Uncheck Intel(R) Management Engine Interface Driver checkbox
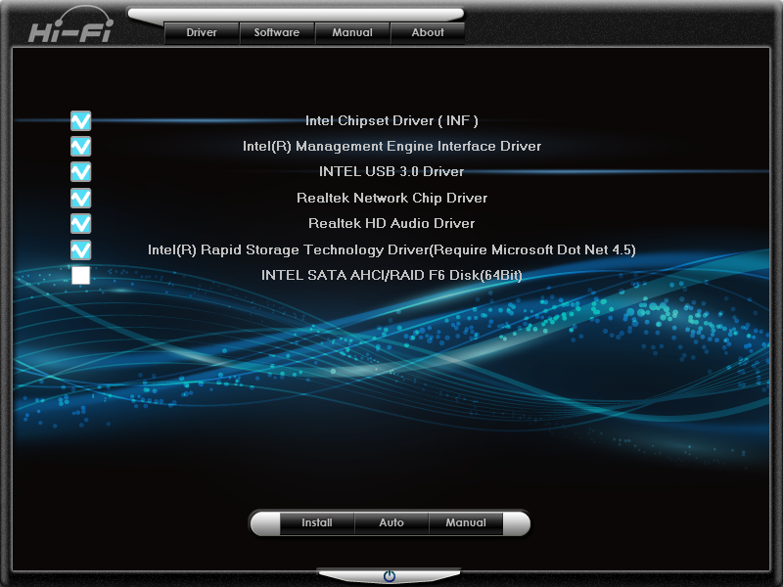This screenshot has height=587, width=783. (81, 146)
